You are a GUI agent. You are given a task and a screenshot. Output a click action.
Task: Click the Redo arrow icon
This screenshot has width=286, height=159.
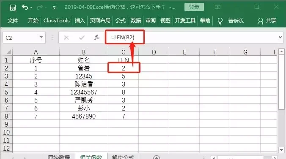pyautogui.click(x=40, y=7)
